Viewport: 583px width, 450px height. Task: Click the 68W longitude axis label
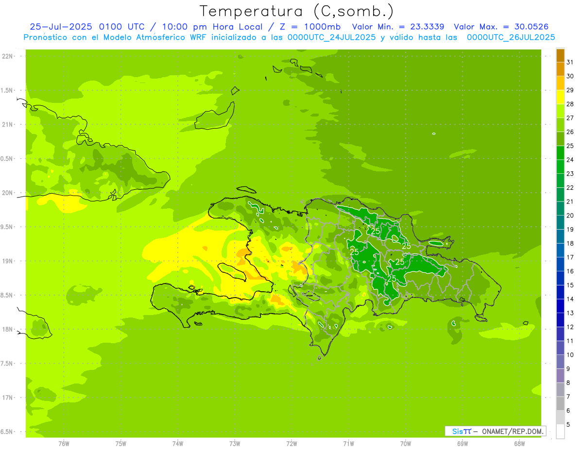click(519, 444)
